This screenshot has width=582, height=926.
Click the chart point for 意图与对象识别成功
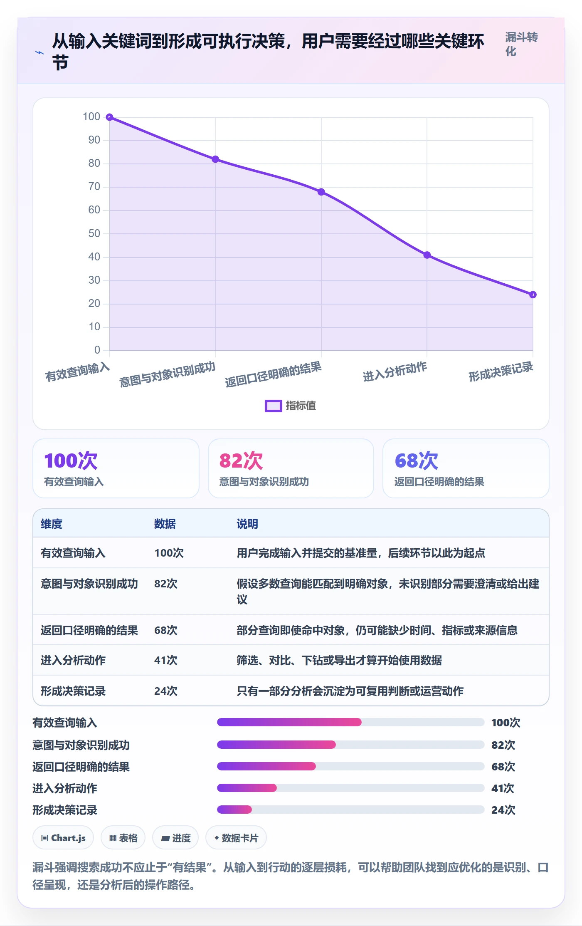[x=215, y=159]
